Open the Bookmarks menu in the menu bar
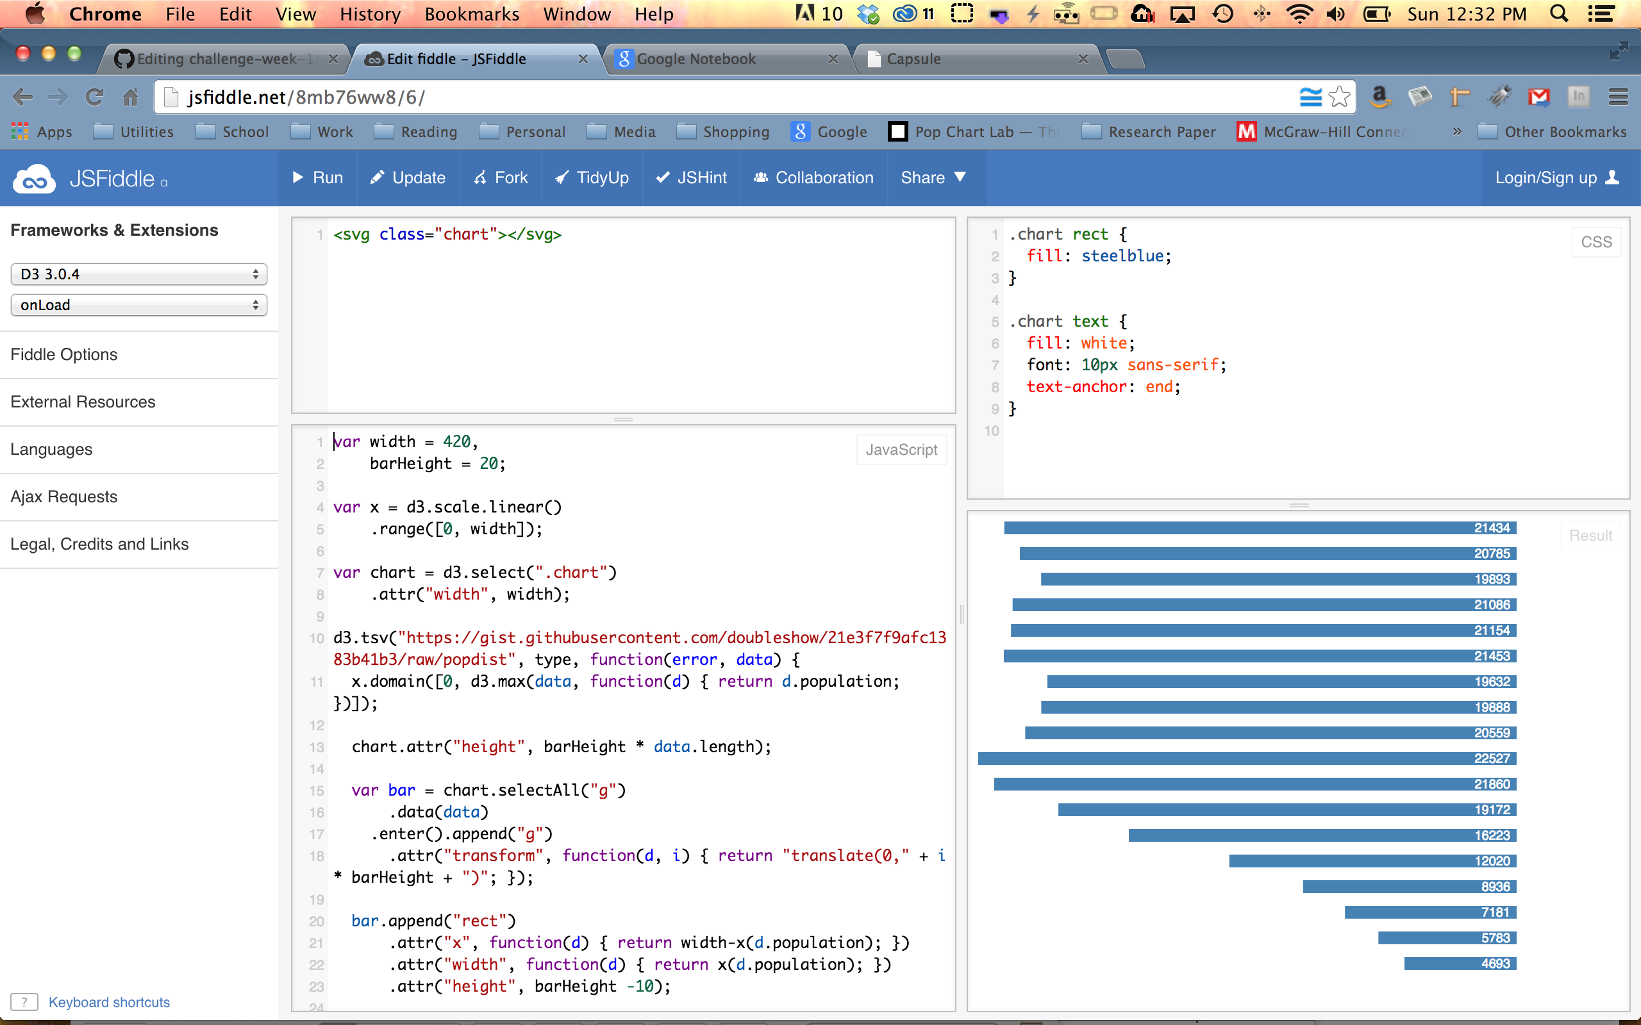The width and height of the screenshot is (1641, 1025). 472,14
